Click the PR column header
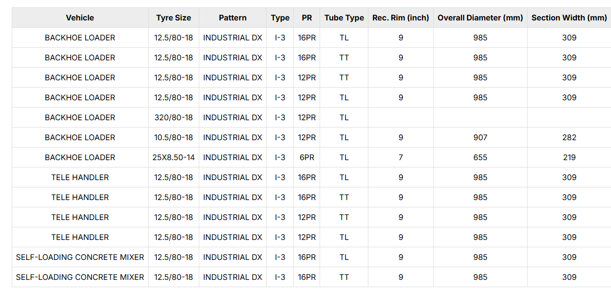This screenshot has width=611, height=294. (x=306, y=18)
